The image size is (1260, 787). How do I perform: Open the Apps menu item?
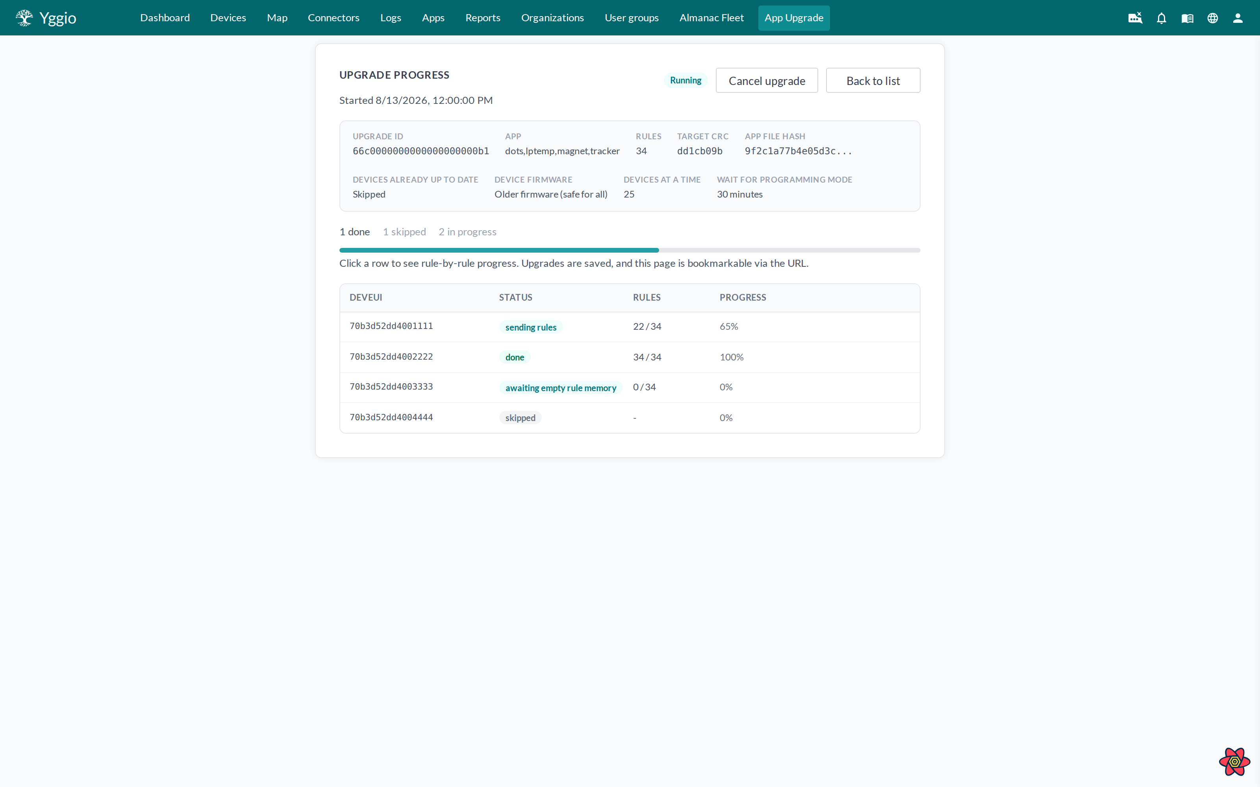click(x=433, y=18)
